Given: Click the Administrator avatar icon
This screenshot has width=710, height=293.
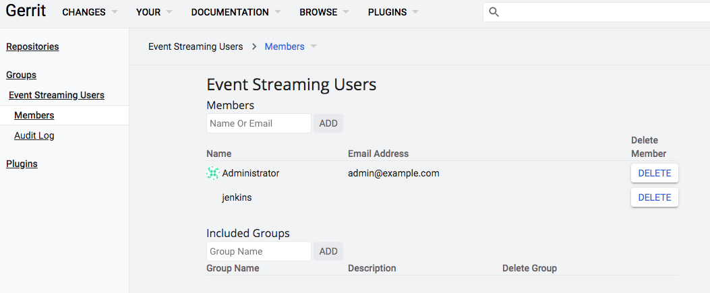Looking at the screenshot, I should pos(213,173).
